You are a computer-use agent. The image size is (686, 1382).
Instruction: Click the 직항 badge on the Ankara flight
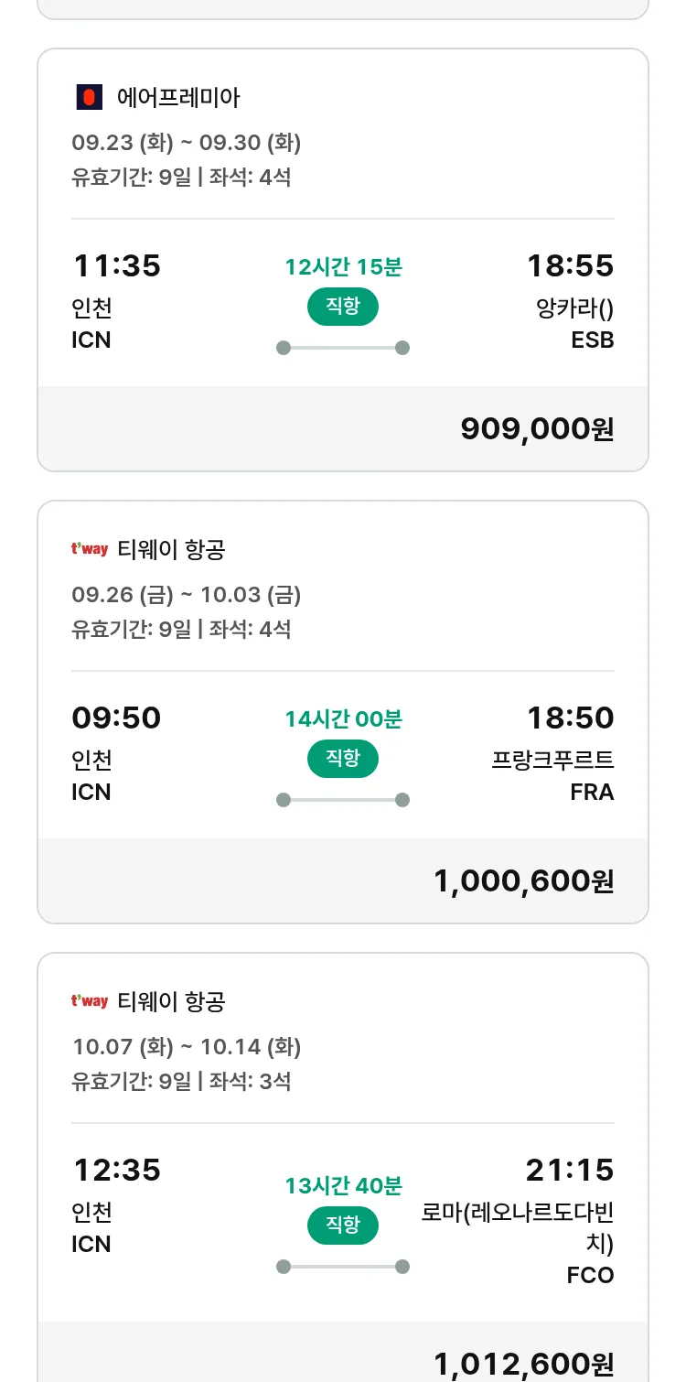pyautogui.click(x=343, y=307)
